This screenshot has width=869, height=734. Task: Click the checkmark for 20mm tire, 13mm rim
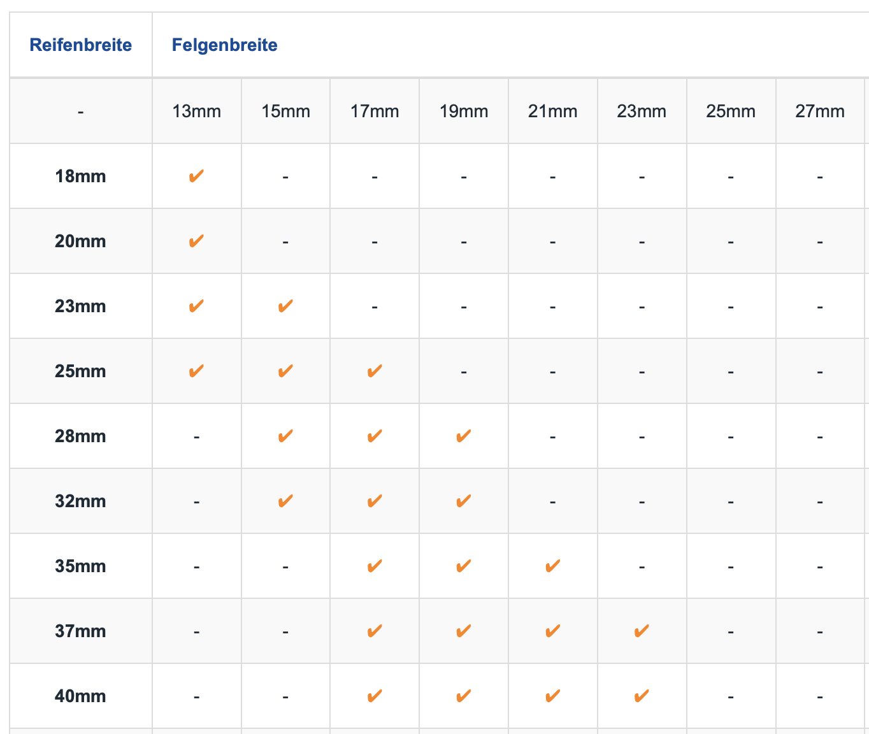pyautogui.click(x=196, y=241)
